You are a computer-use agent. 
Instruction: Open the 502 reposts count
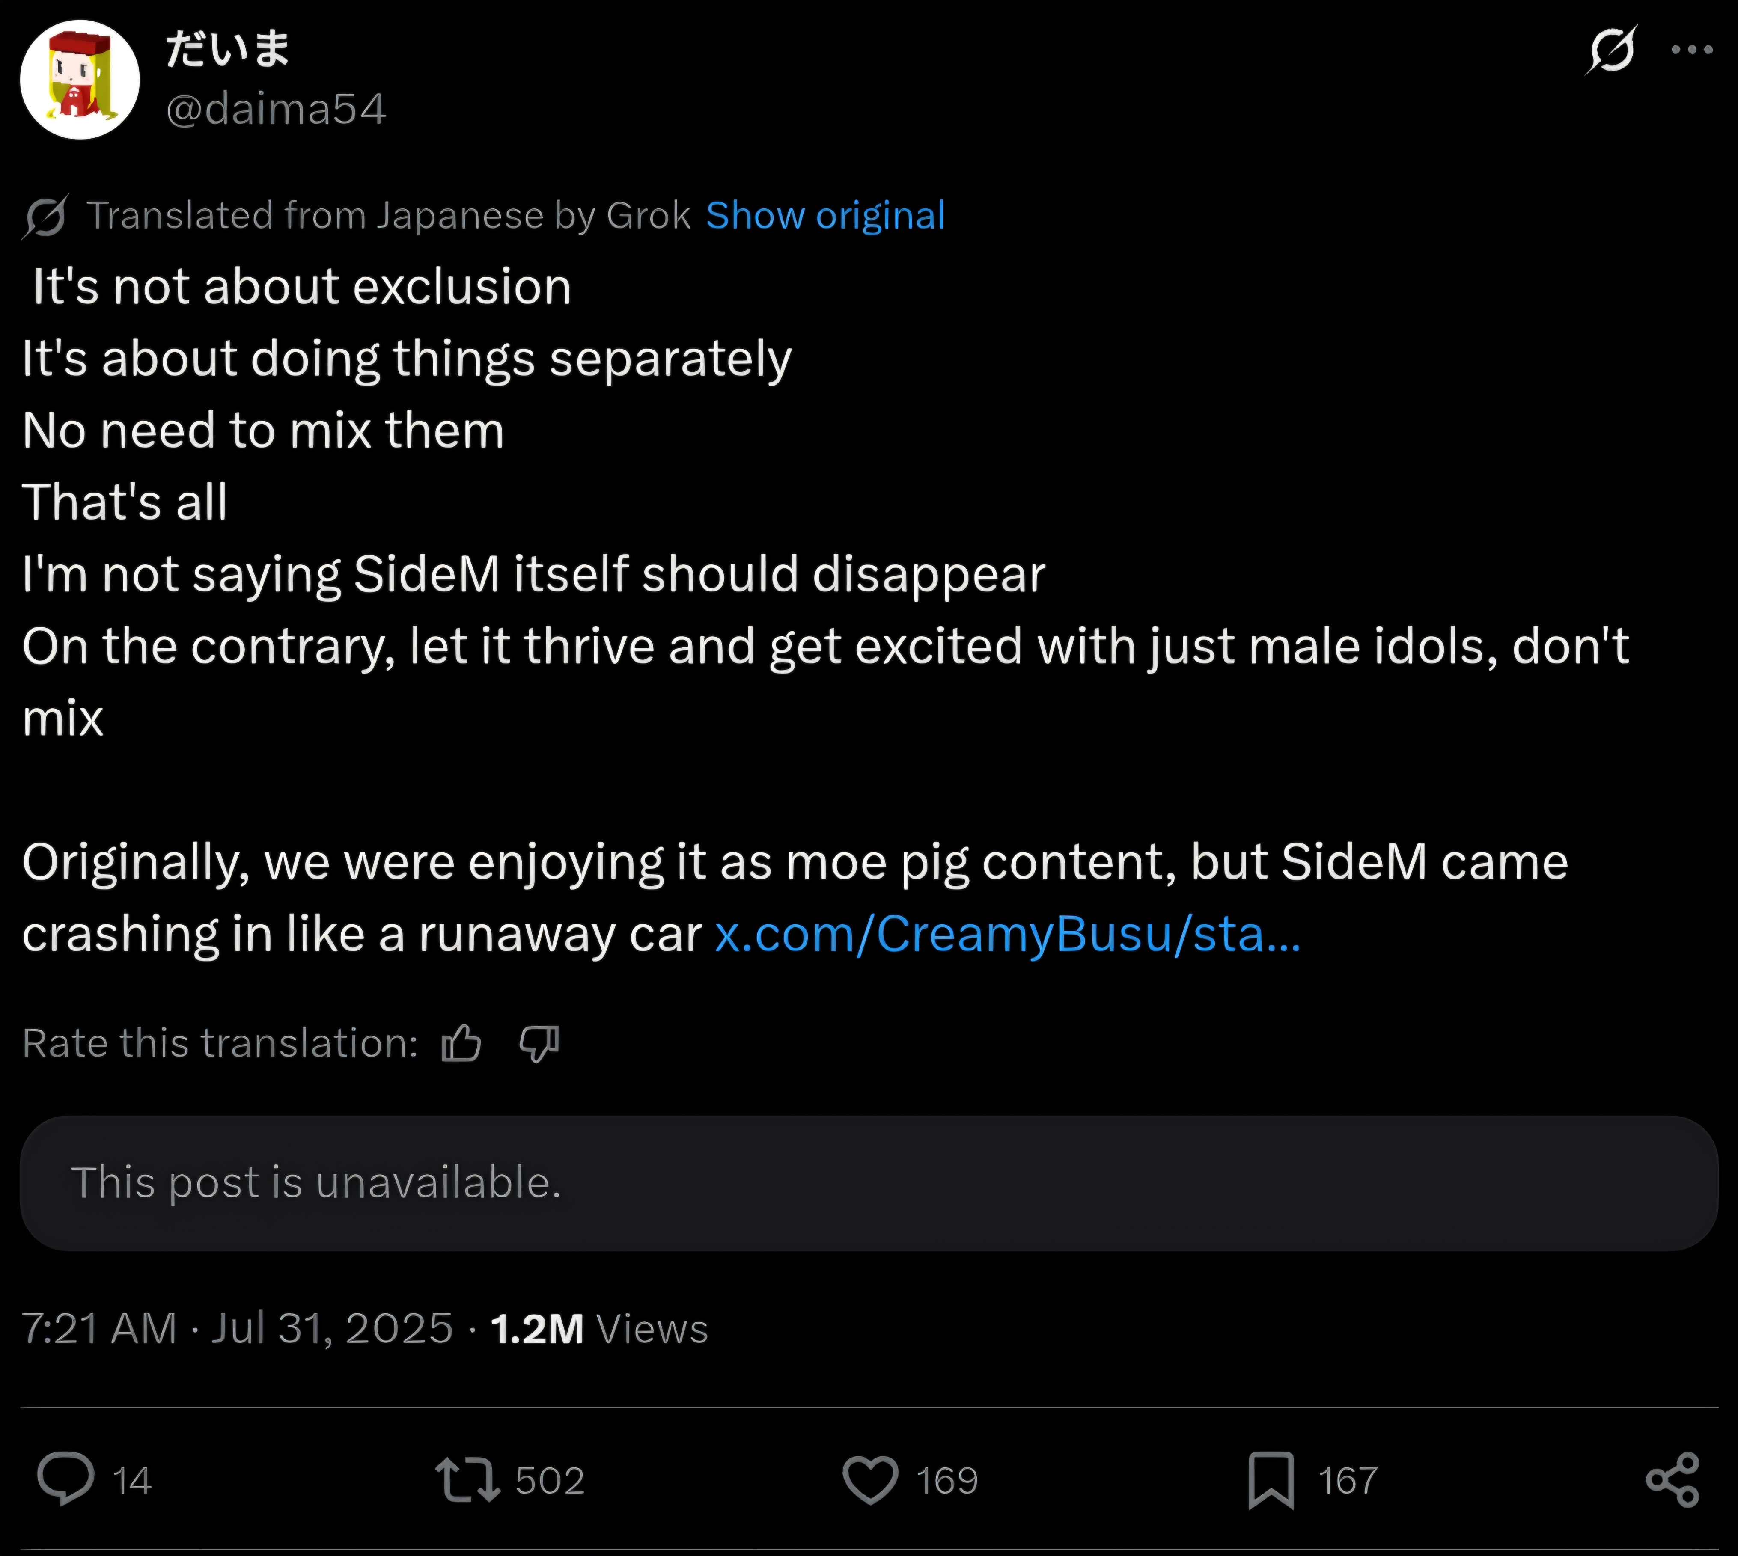point(550,1481)
